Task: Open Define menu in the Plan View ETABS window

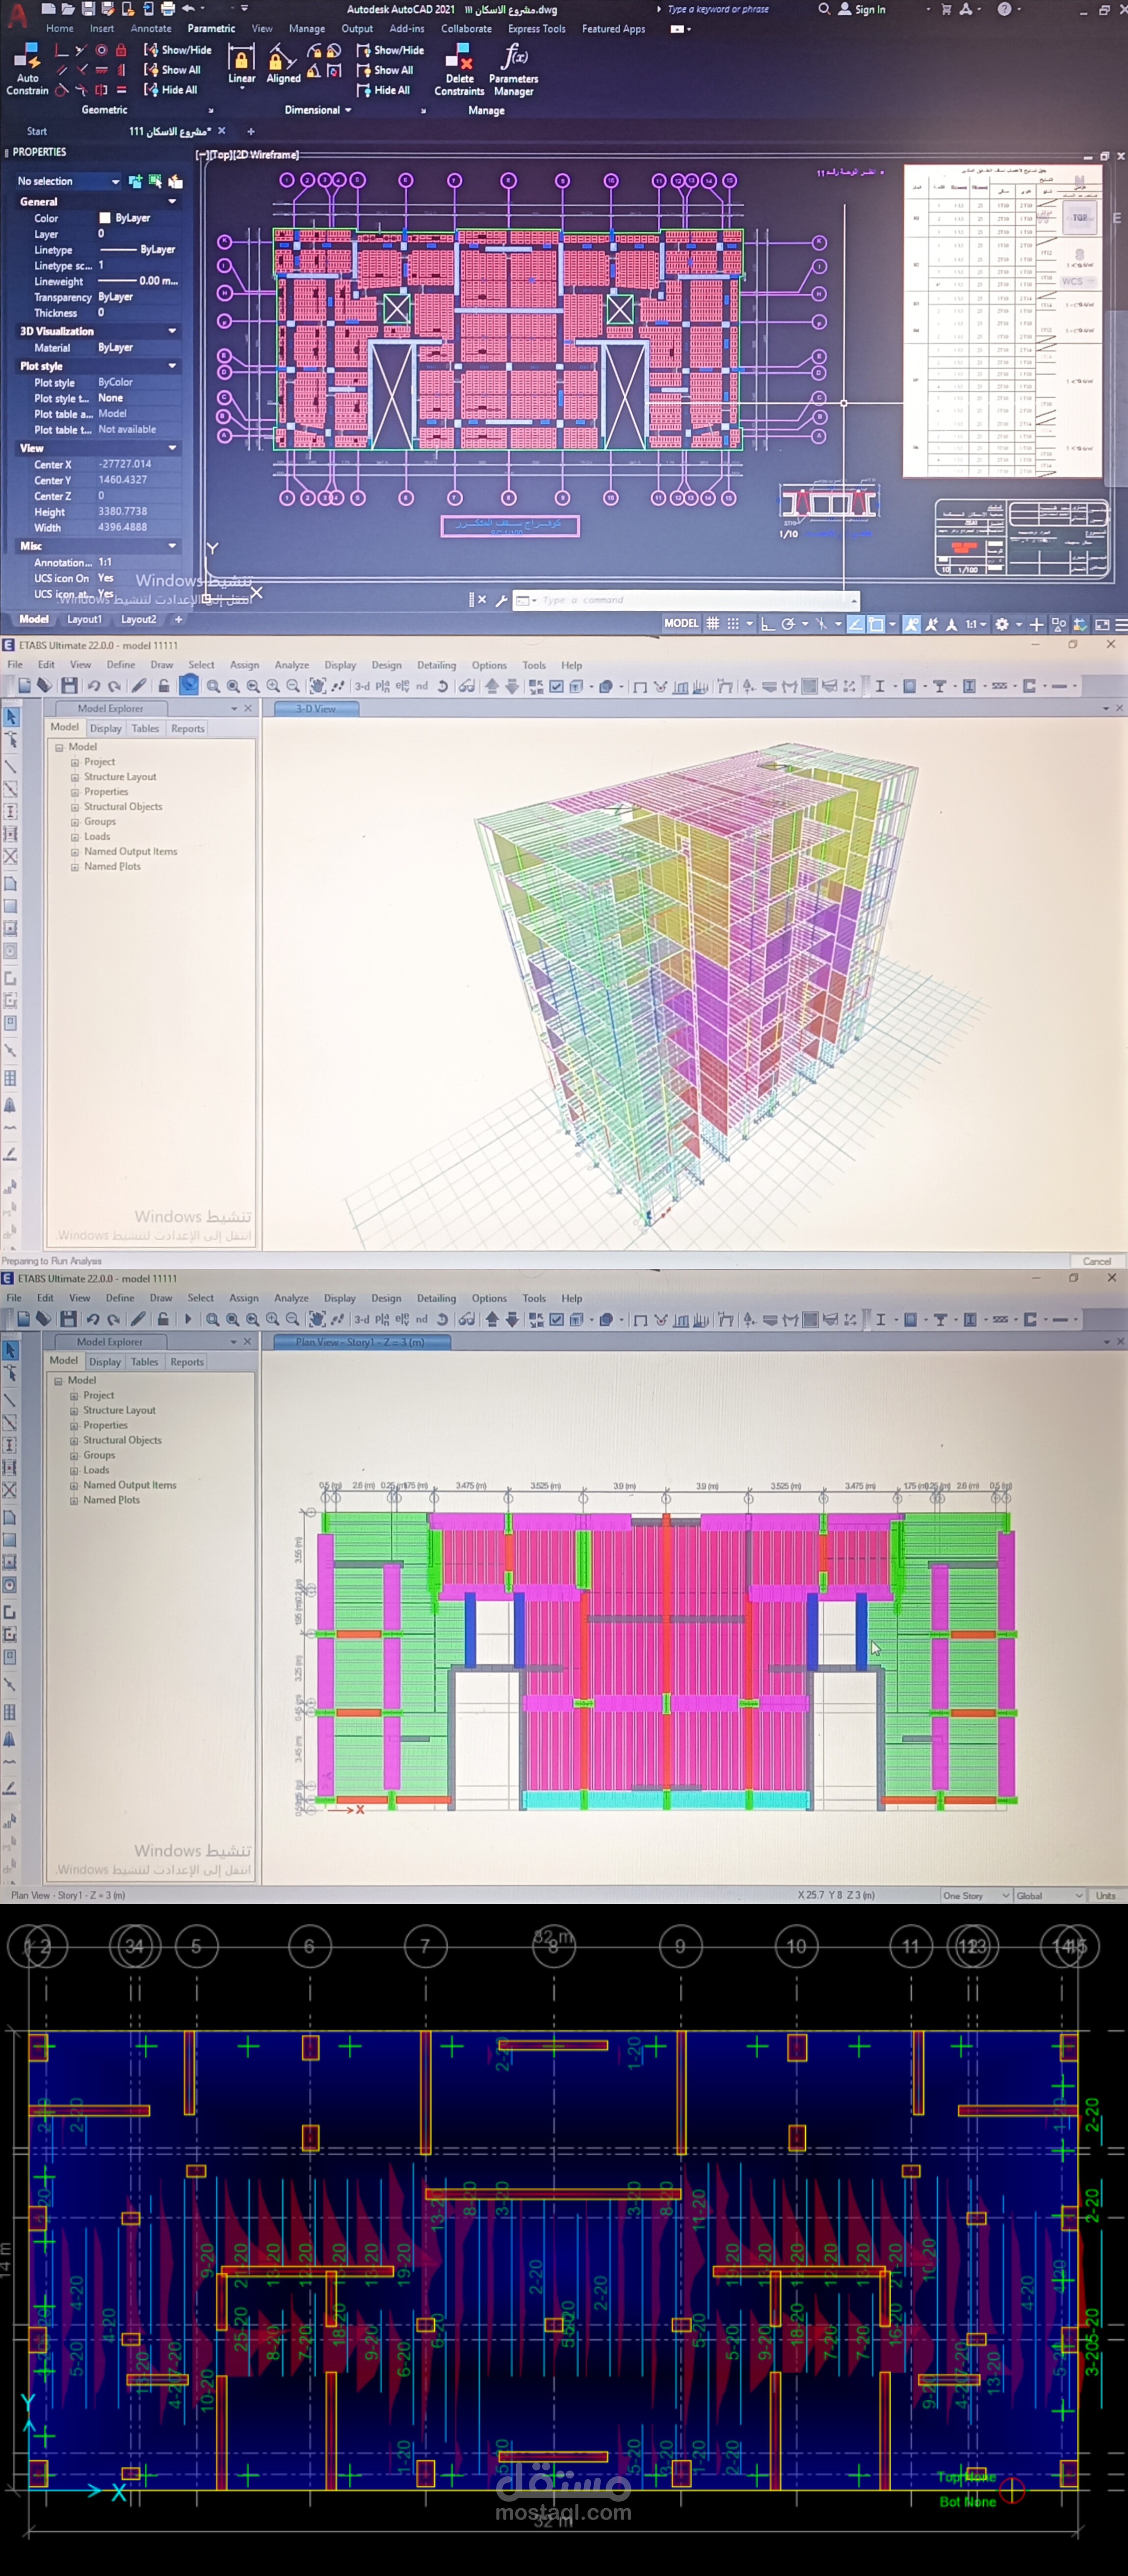Action: pyautogui.click(x=120, y=1298)
